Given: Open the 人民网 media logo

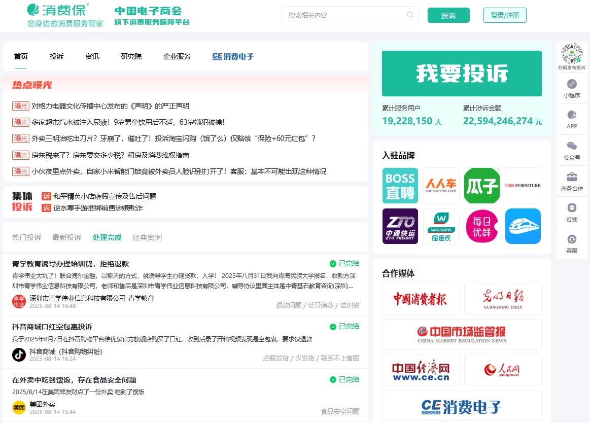Looking at the screenshot, I should (x=503, y=370).
